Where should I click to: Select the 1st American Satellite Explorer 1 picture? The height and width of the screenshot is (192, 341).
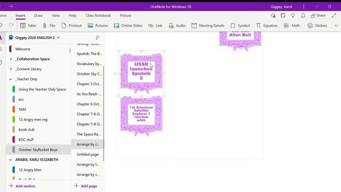coord(141,116)
